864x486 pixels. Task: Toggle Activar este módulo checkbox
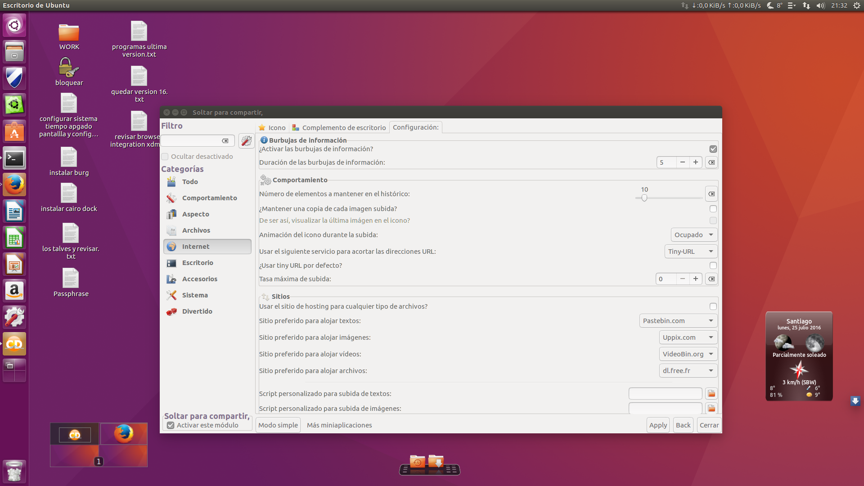coord(171,425)
